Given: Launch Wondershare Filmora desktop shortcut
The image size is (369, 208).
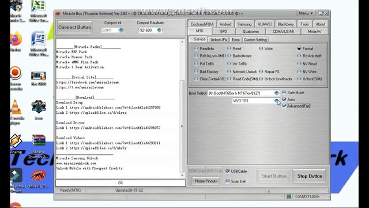Looking at the screenshot, I should 17,180.
